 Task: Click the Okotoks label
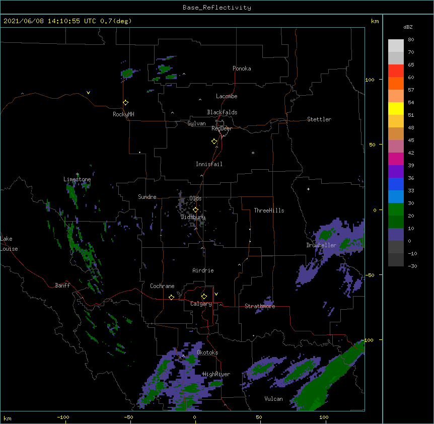click(207, 352)
